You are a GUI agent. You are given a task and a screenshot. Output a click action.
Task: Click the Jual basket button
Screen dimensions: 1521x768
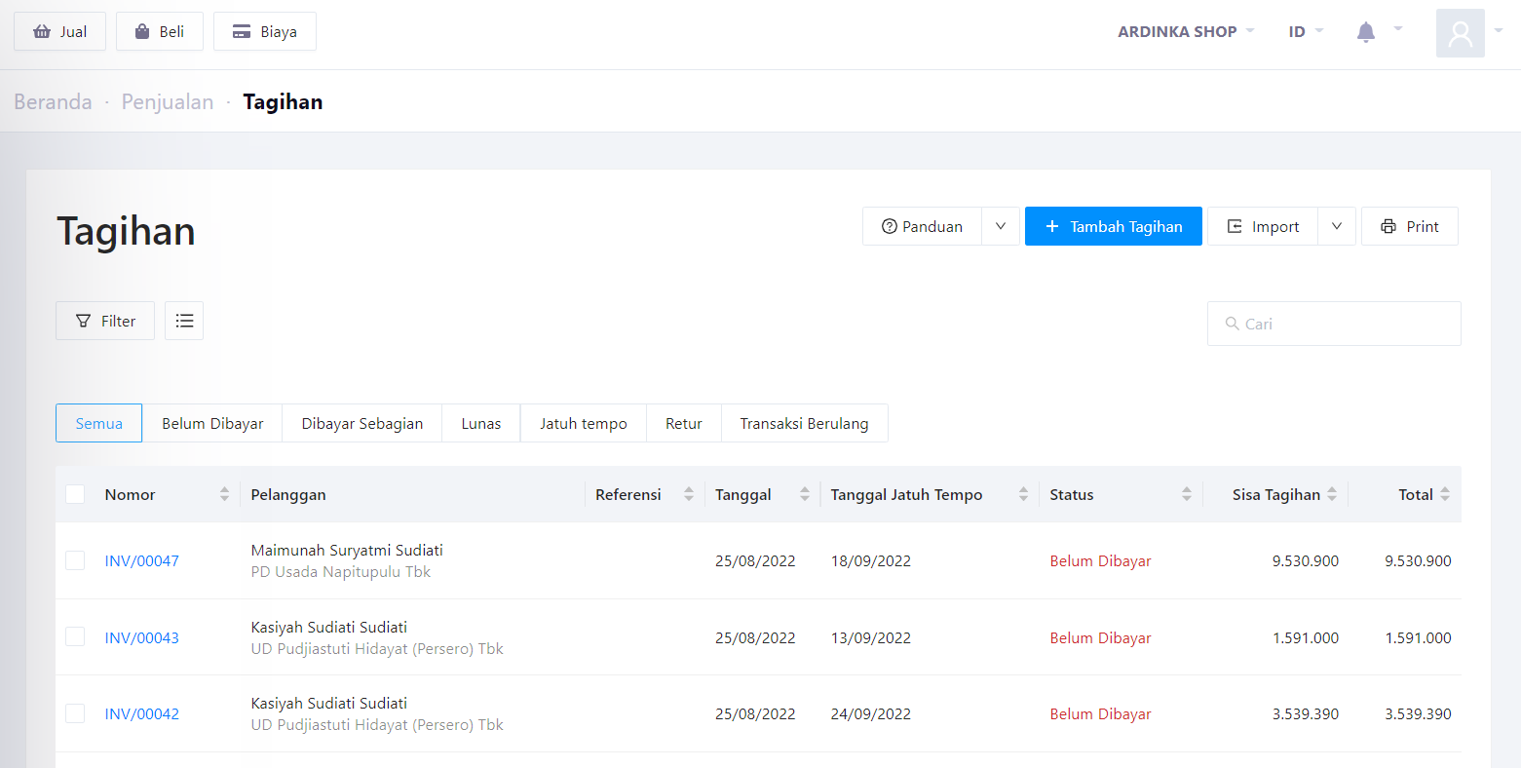pyautogui.click(x=59, y=31)
